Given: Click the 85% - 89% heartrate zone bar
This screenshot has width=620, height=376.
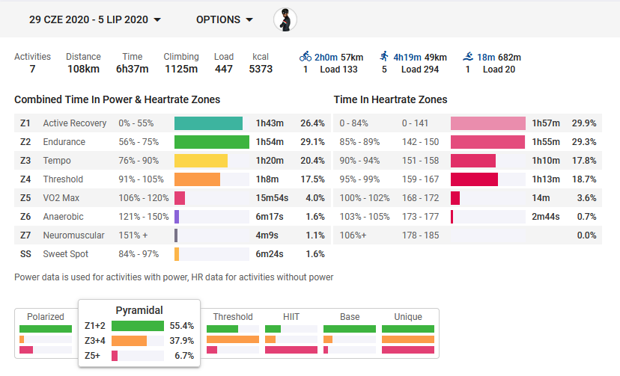Looking at the screenshot, I should coord(487,142).
